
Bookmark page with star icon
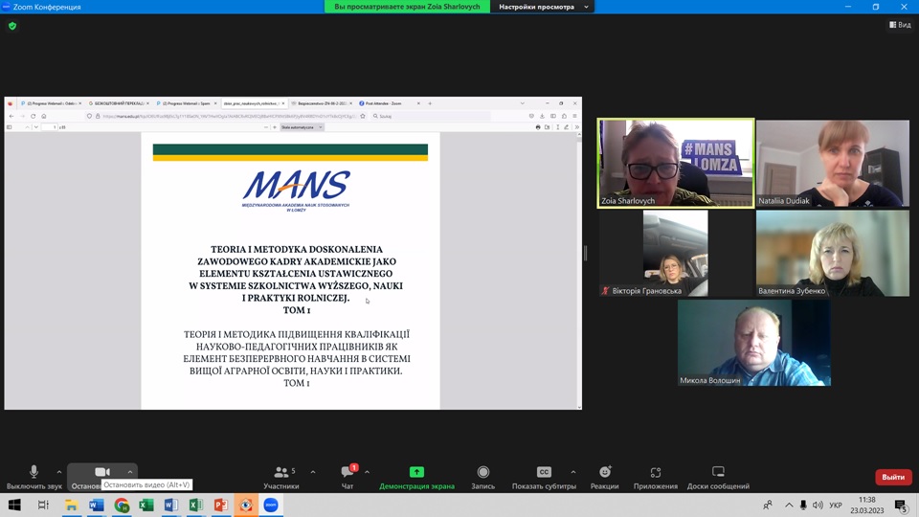point(363,116)
